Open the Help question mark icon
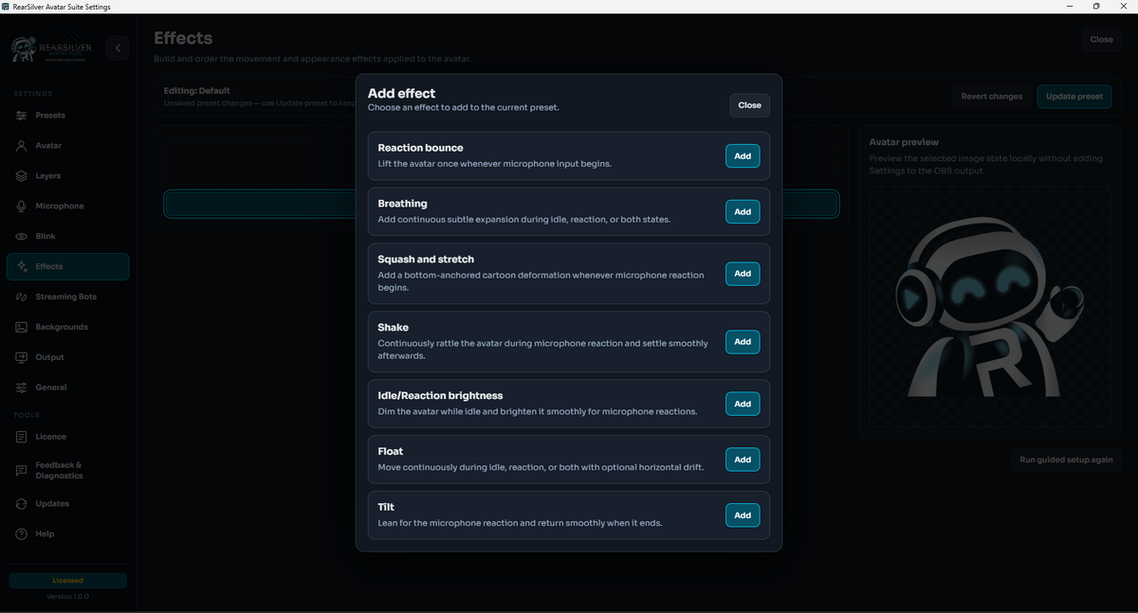Viewport: 1138px width, 613px height. click(x=21, y=534)
